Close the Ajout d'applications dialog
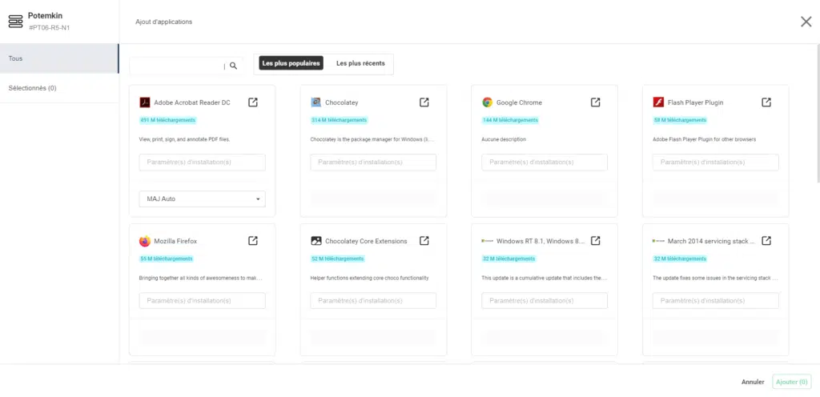The height and width of the screenshot is (397, 820). [806, 22]
